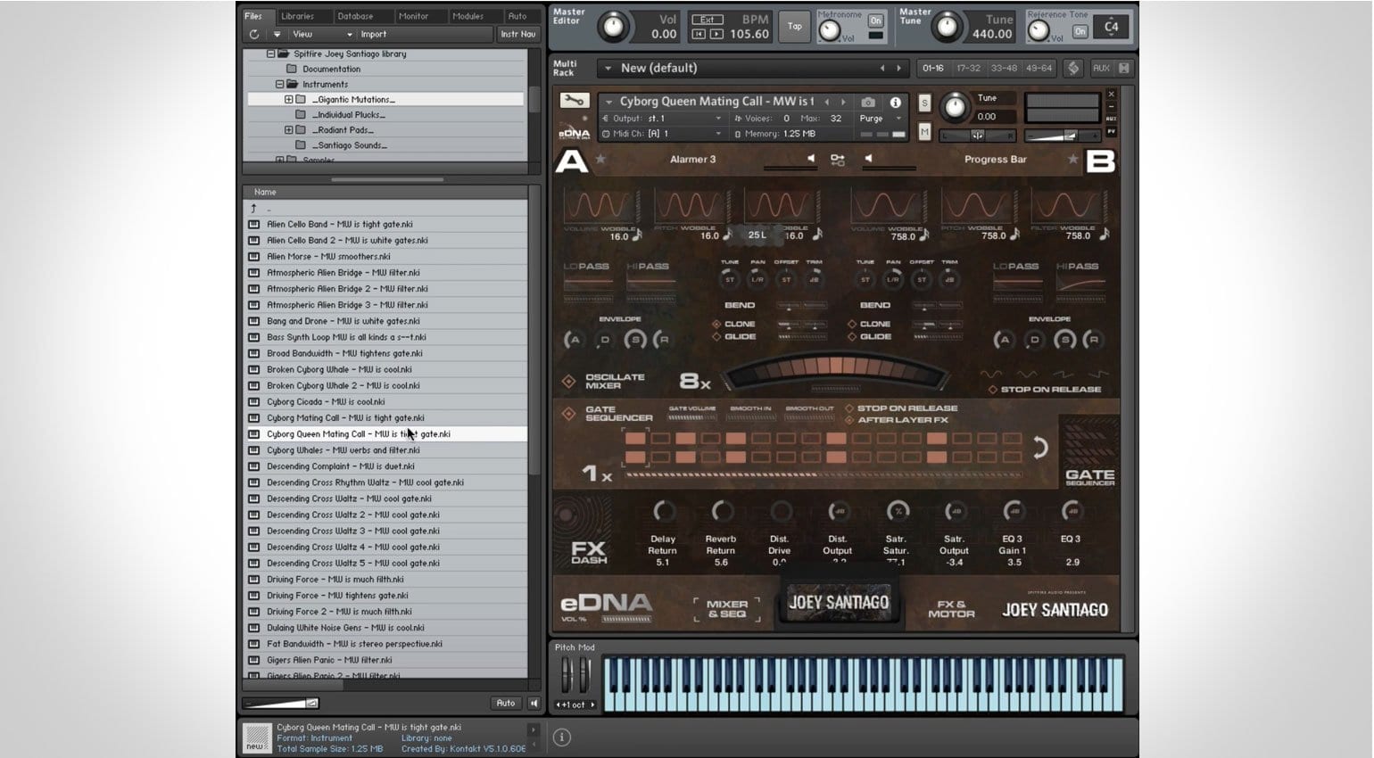Viewport: 1374px width, 758px height.
Task: Take a snapshot with the camera icon
Action: [x=867, y=103]
